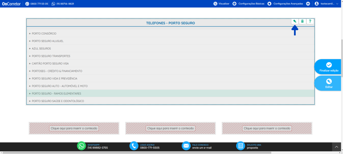The image size is (343, 154).
Task: Click the Visualizar eye icon
Action: coord(215,4)
